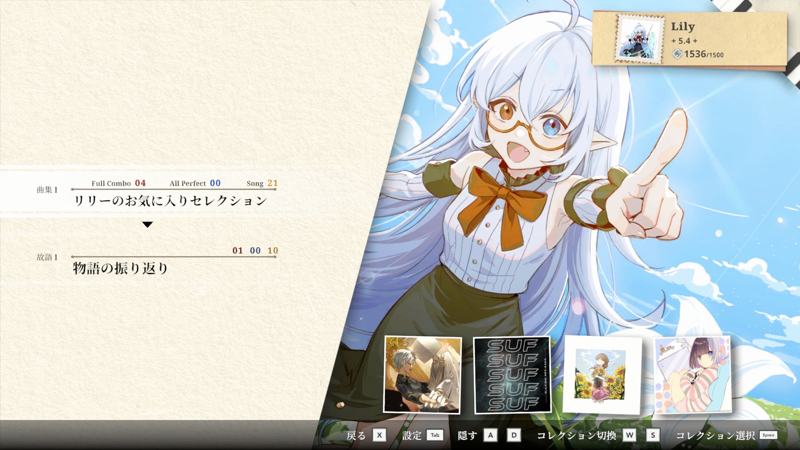Click the Space key icon for コレクション選択
Viewport: 800px width, 450px height.
tap(768, 435)
